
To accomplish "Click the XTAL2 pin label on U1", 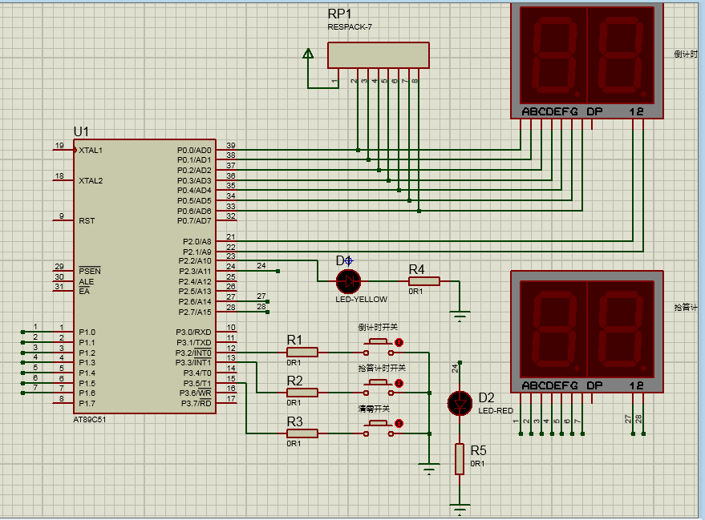I will point(91,180).
